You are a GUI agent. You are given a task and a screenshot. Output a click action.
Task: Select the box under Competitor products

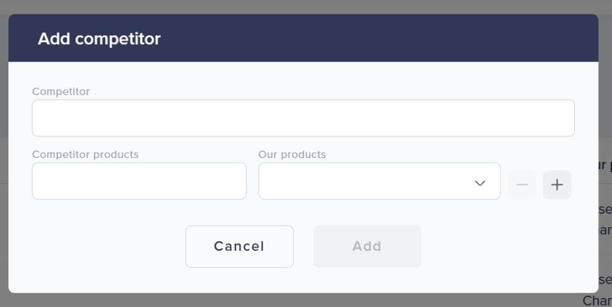pos(139,181)
